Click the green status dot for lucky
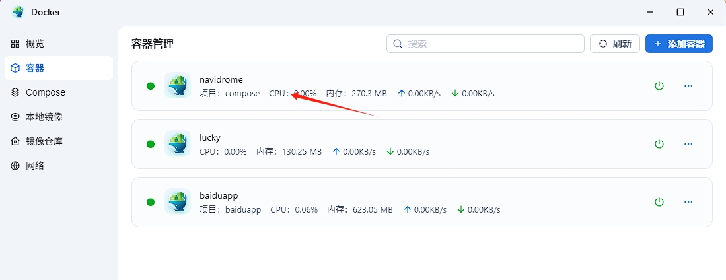The image size is (726, 280). tap(151, 144)
